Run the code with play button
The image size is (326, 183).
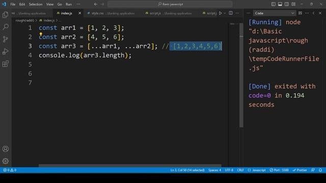pyautogui.click(x=221, y=13)
